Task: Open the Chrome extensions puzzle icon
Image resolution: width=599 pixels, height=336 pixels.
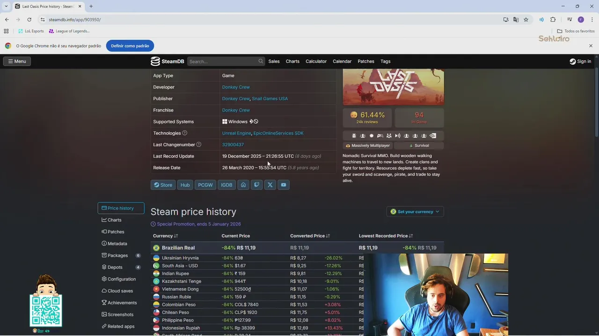Action: coord(553,20)
